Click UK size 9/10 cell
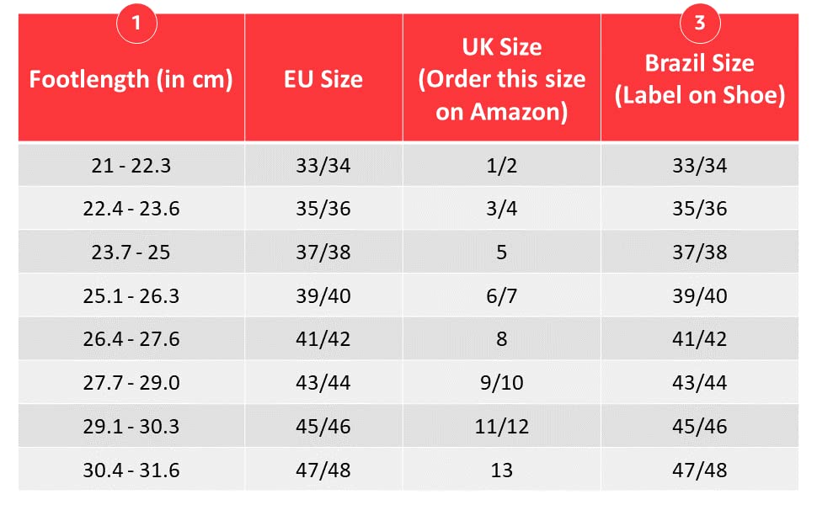 tap(501, 384)
